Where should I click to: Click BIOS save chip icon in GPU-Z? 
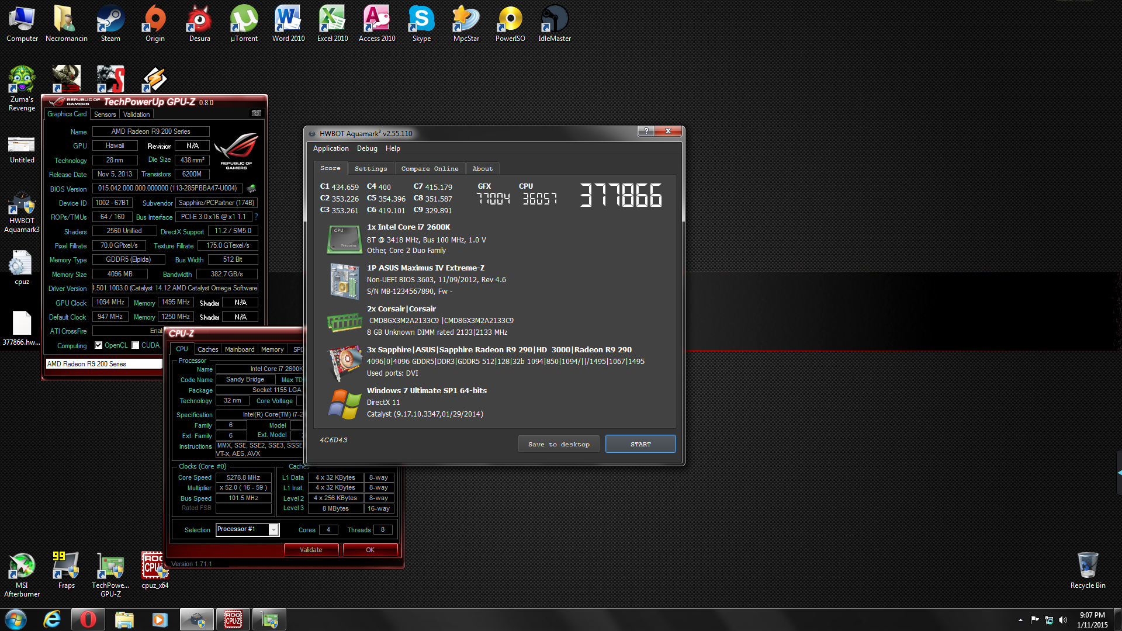point(251,188)
